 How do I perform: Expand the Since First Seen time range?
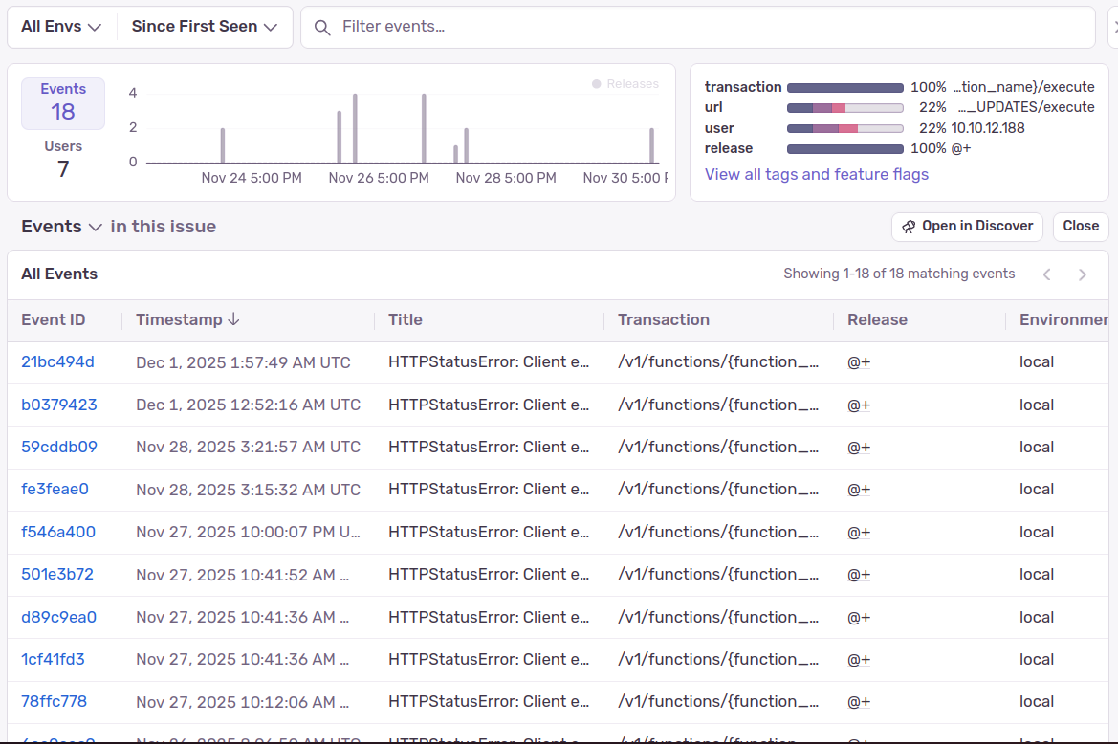coord(205,27)
